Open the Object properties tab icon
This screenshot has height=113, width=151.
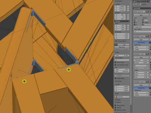(147, 1)
